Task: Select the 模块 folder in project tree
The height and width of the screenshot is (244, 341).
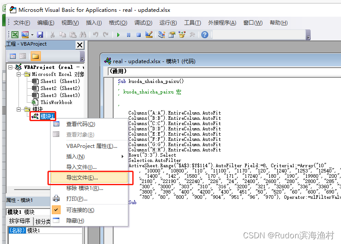Action: (37, 109)
